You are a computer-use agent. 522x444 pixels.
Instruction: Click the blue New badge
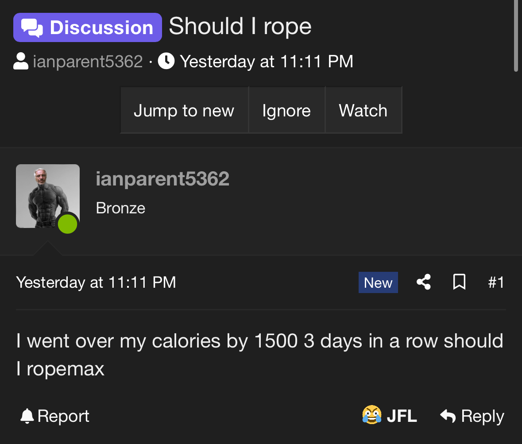point(378,282)
